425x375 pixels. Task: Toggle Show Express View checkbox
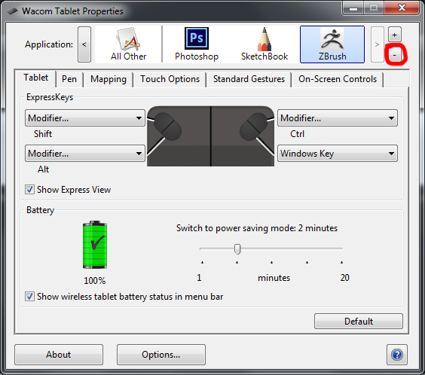[x=30, y=190]
